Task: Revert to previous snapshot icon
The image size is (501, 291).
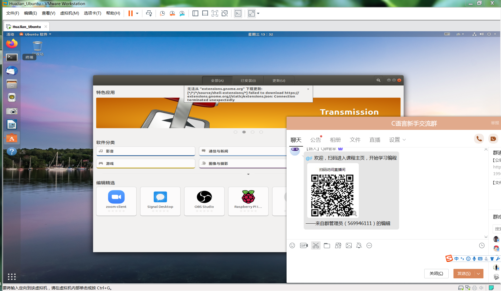Action: point(172,13)
